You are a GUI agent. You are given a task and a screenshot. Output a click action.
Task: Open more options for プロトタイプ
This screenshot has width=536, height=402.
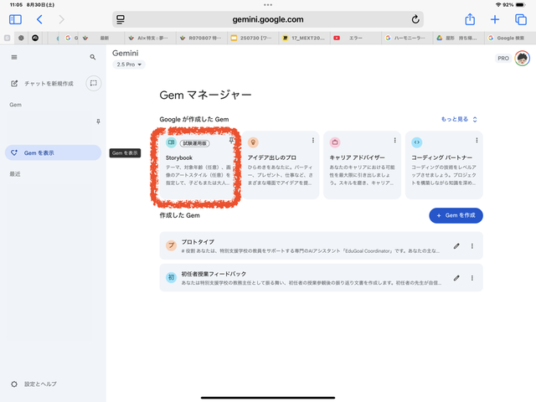(472, 245)
